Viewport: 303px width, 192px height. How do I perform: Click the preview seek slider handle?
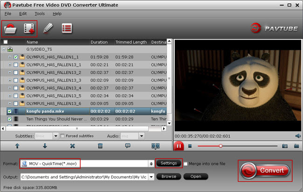point(220,146)
